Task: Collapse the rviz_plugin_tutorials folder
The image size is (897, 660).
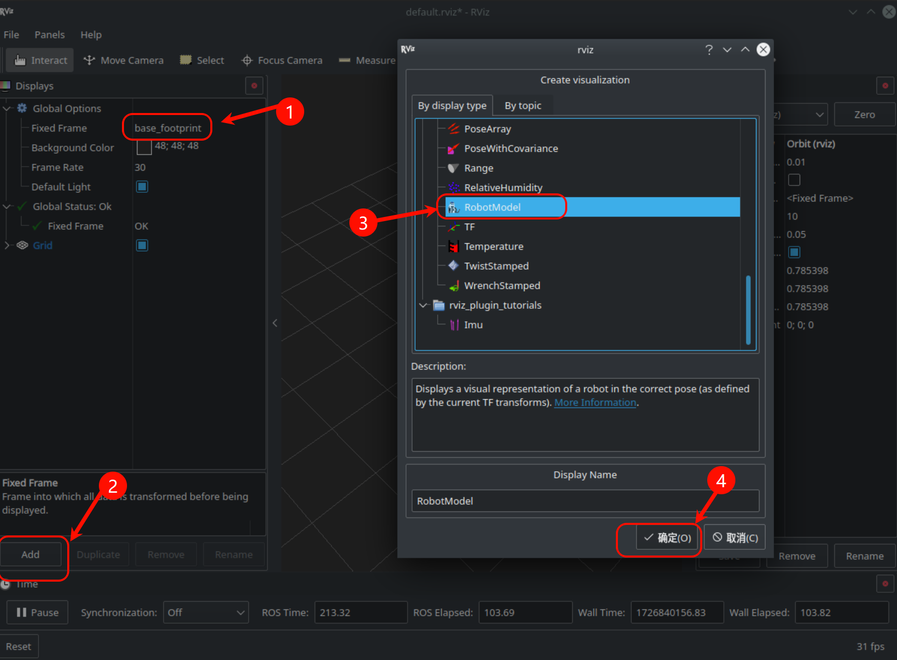Action: pyautogui.click(x=423, y=305)
